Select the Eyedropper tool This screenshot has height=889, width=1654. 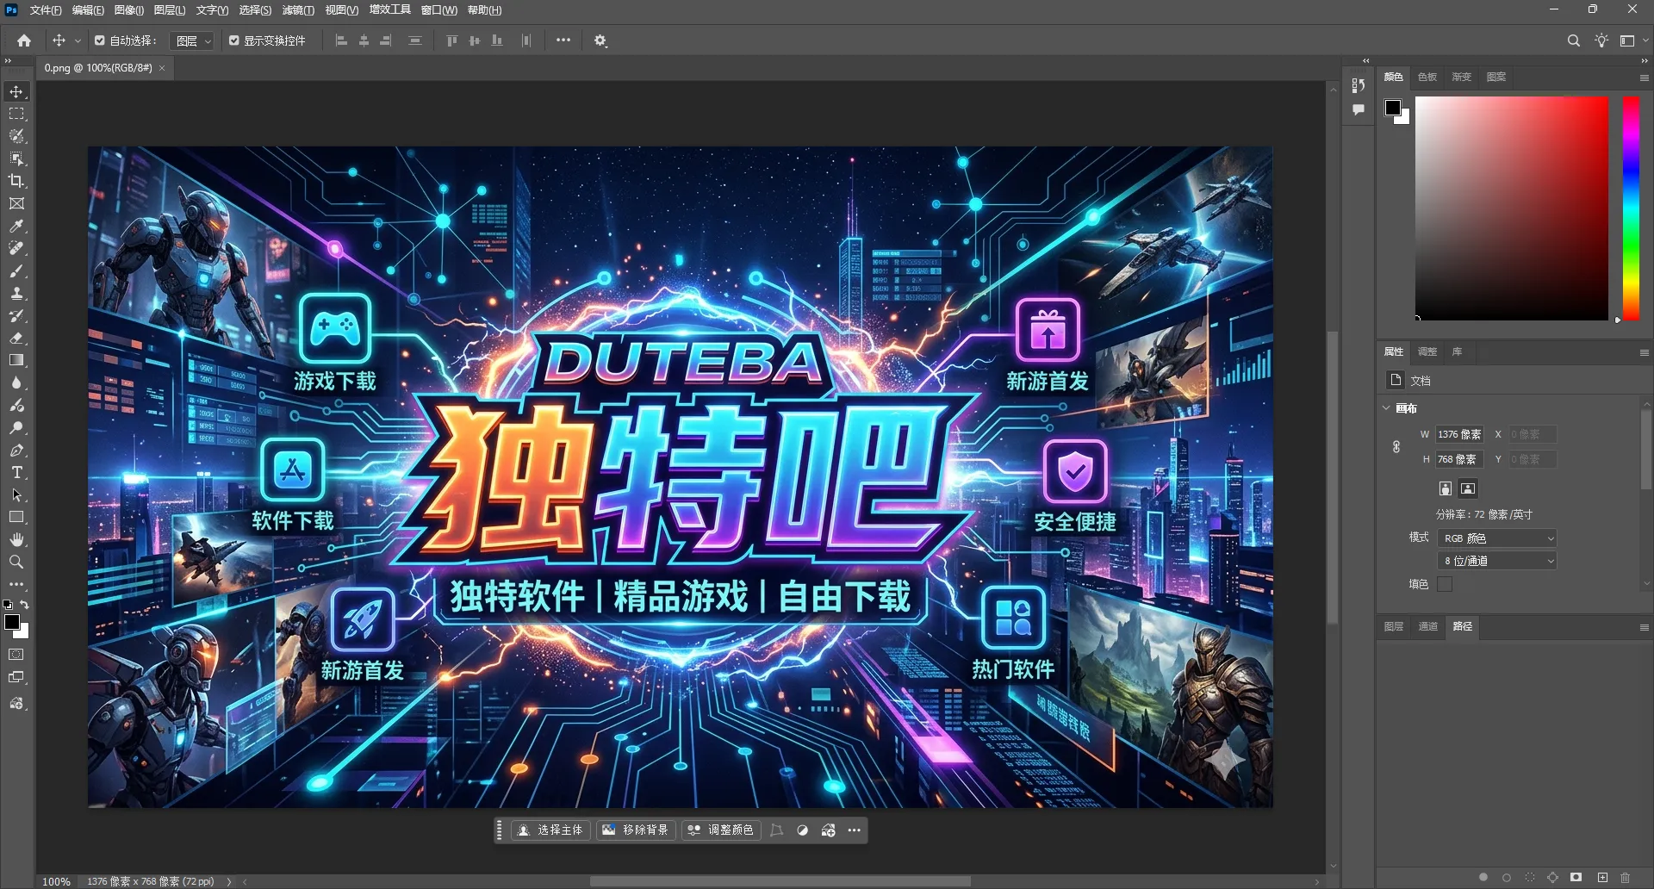[16, 226]
